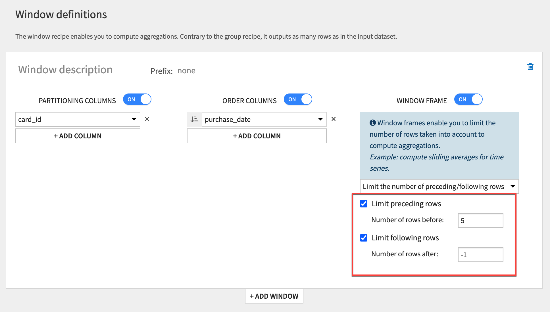Uncheck Limit preceding rows
Image resolution: width=550 pixels, height=312 pixels.
364,203
